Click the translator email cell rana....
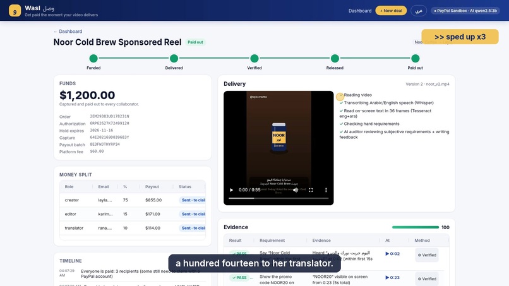This screenshot has height=286, width=509. pyautogui.click(x=105, y=228)
